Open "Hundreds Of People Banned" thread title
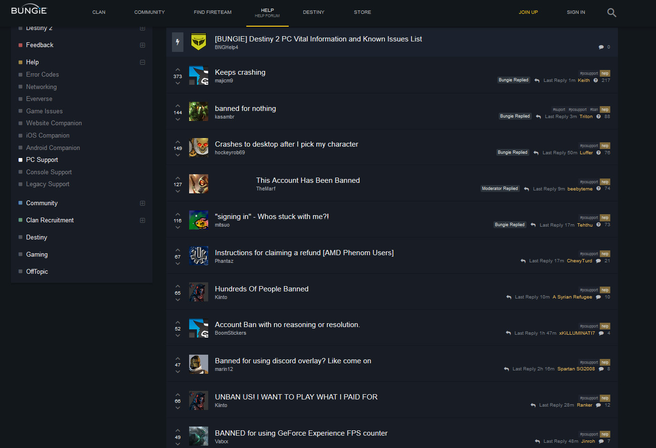Image resolution: width=656 pixels, height=448 pixels. [262, 289]
